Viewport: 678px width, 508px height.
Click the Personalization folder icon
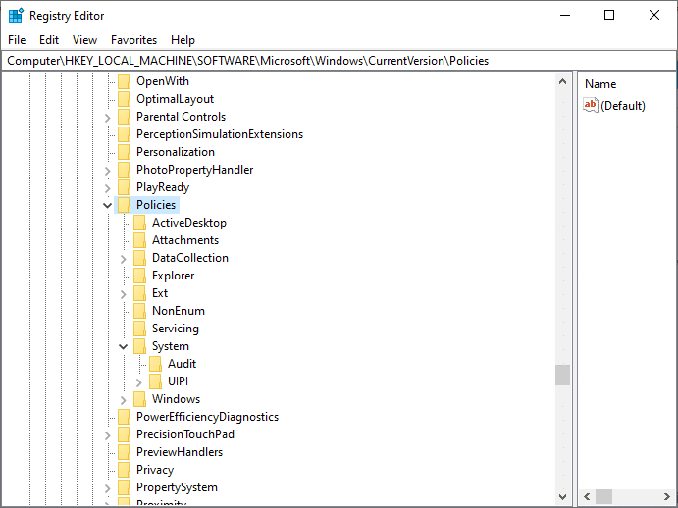pos(124,152)
